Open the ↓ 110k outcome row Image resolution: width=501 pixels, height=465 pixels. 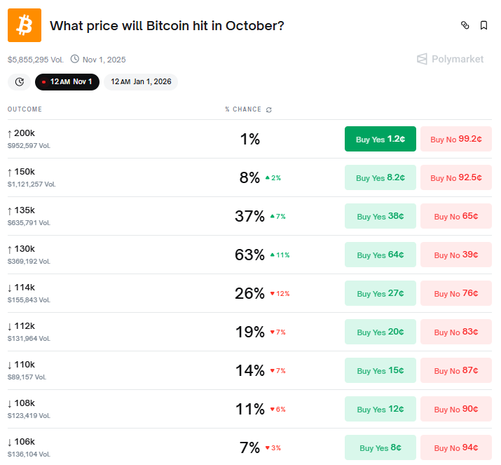(x=25, y=365)
